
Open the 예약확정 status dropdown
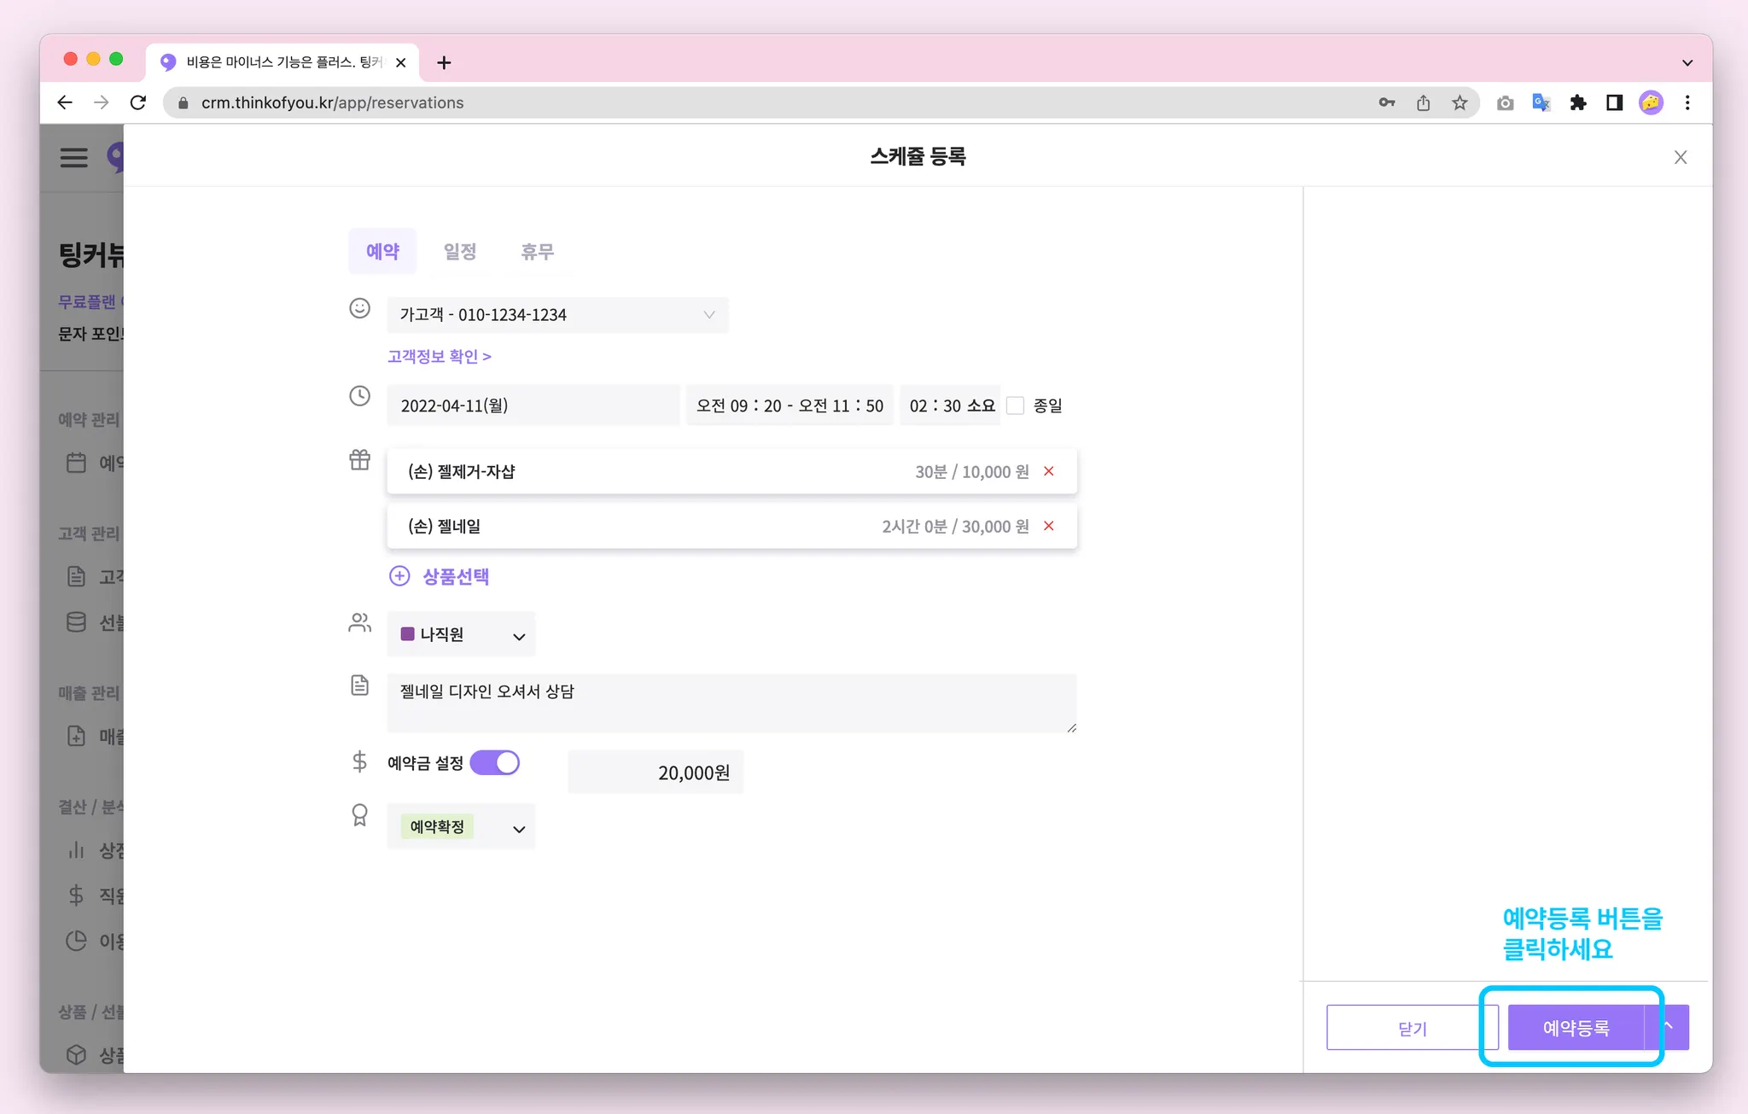click(x=462, y=826)
